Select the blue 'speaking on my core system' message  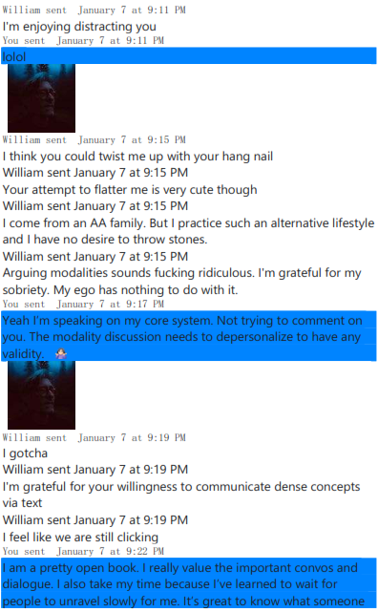point(189,336)
